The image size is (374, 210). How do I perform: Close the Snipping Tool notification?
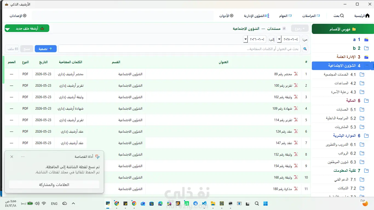12,157
